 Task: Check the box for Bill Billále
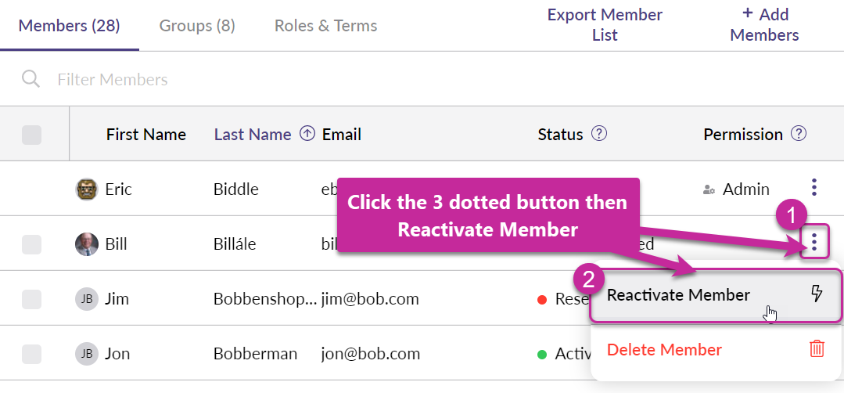[31, 244]
